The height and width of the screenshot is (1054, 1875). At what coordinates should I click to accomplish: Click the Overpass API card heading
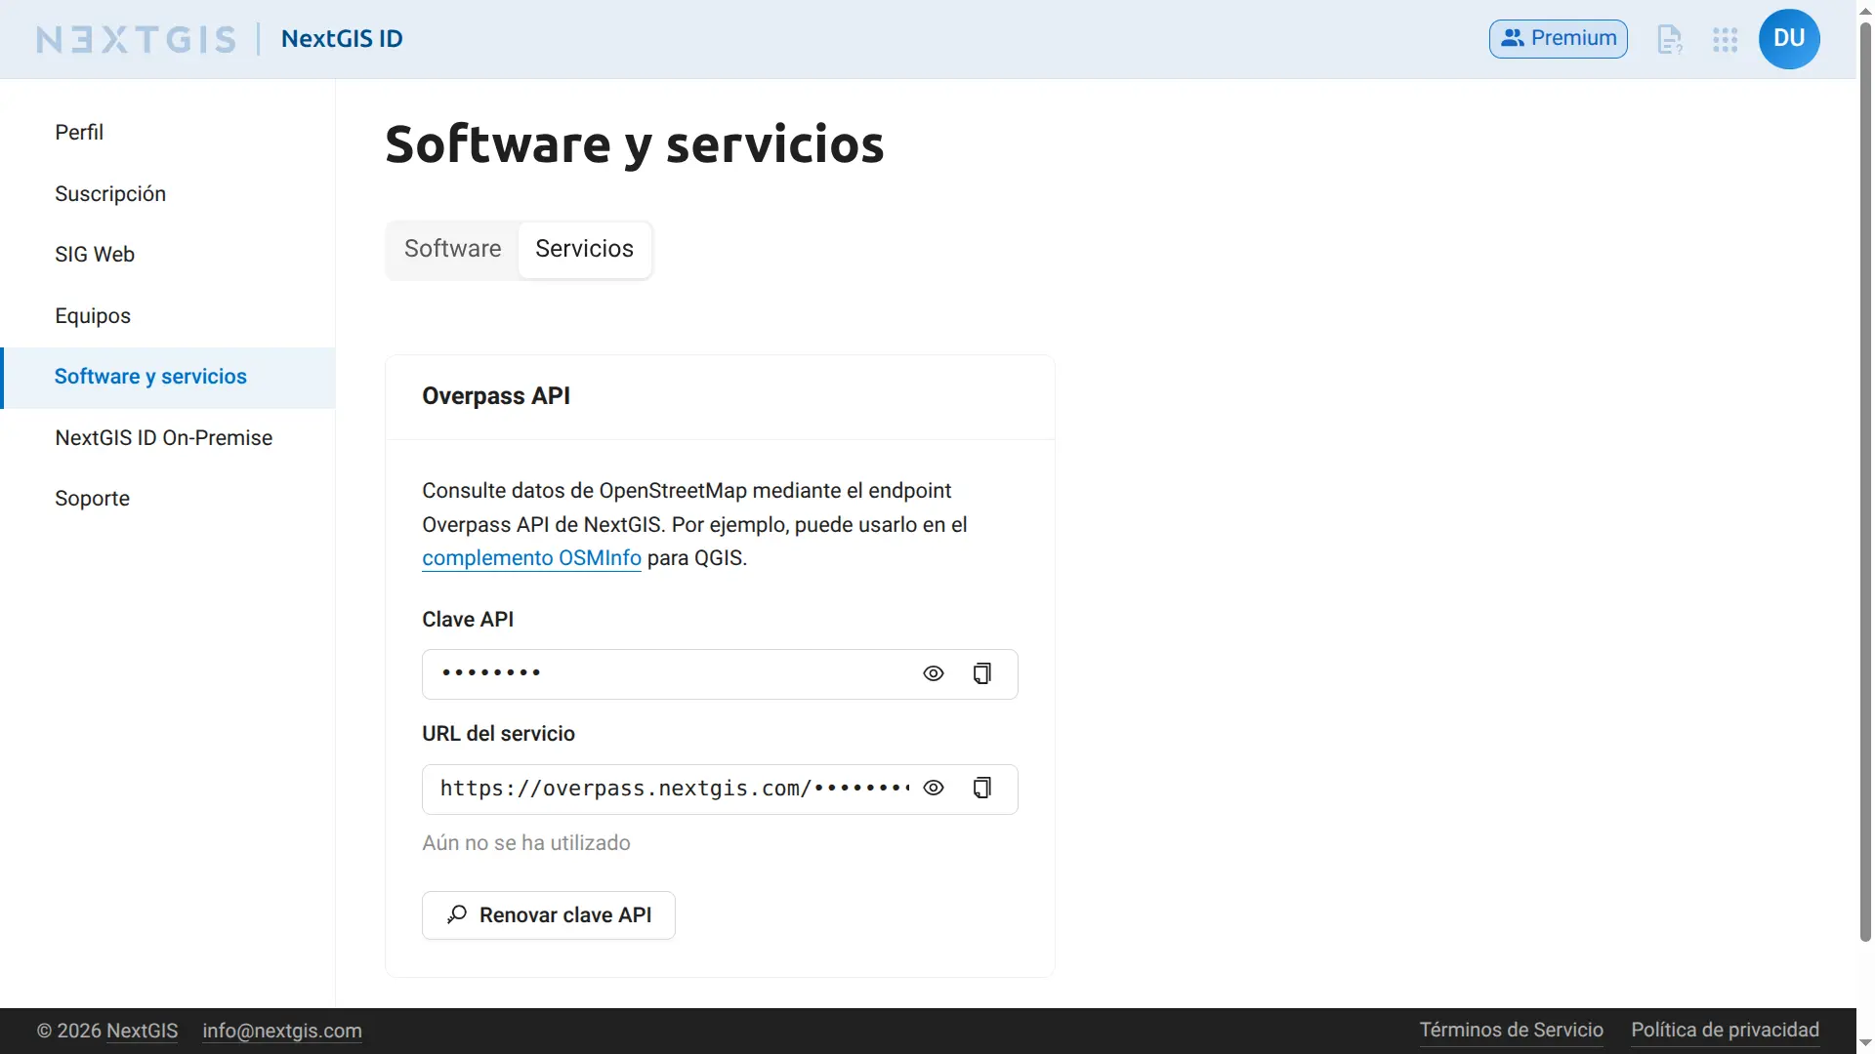tap(496, 396)
